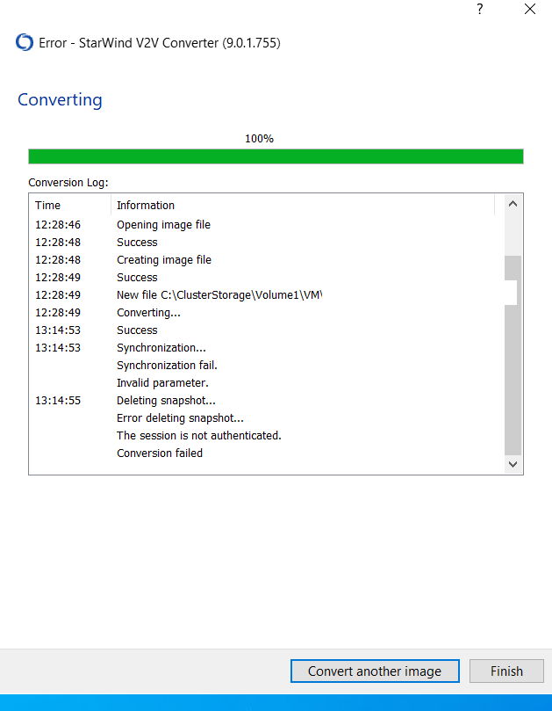552x711 pixels.
Task: Click the conversion log scroll down arrow
Action: (x=513, y=464)
